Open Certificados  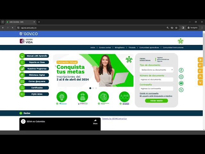point(34,88)
